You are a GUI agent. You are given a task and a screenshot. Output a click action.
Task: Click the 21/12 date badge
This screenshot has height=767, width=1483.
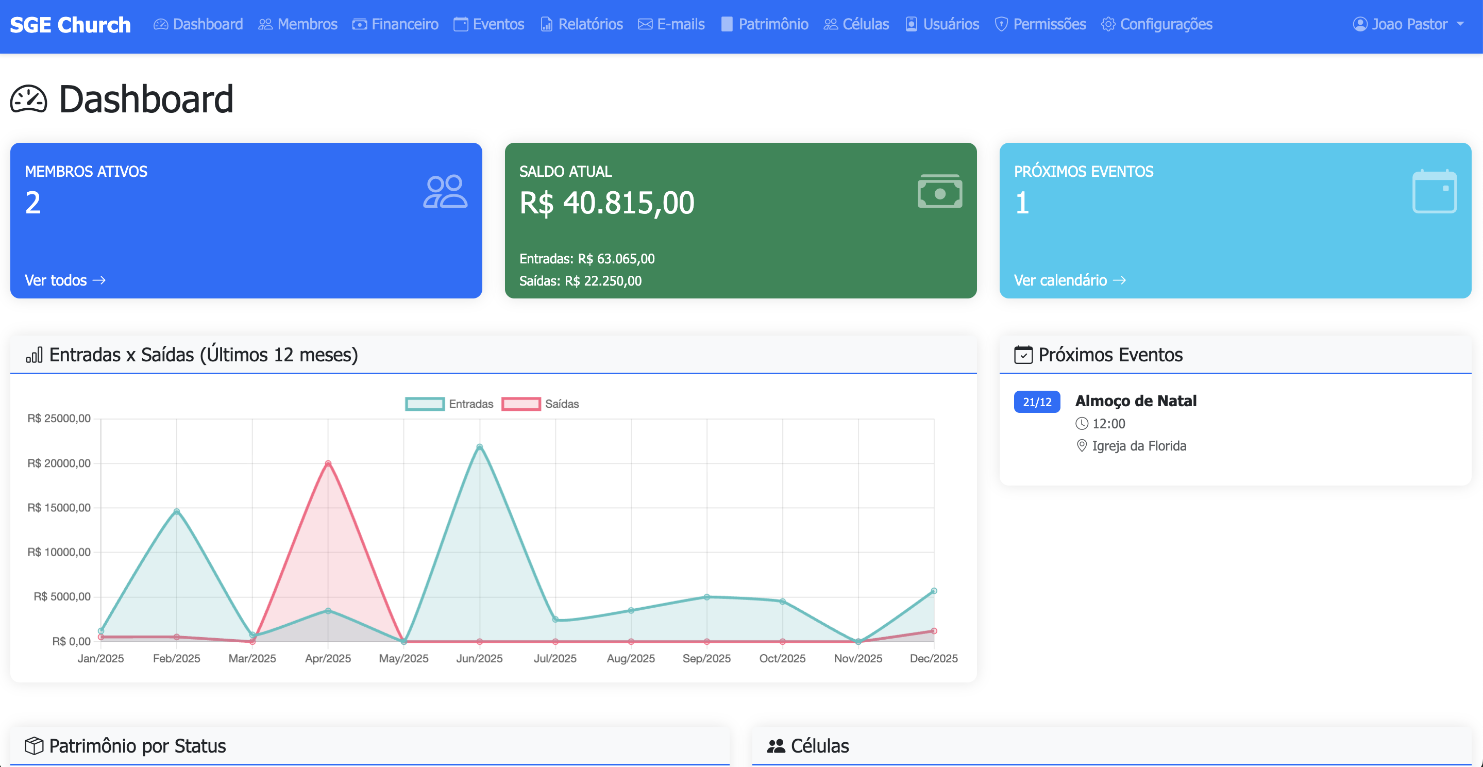tap(1037, 402)
